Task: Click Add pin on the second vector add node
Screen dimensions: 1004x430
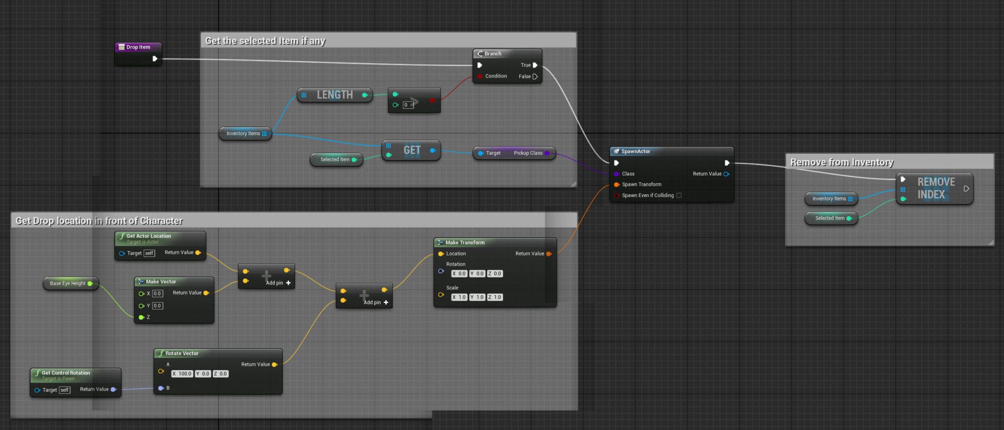Action: coord(376,303)
